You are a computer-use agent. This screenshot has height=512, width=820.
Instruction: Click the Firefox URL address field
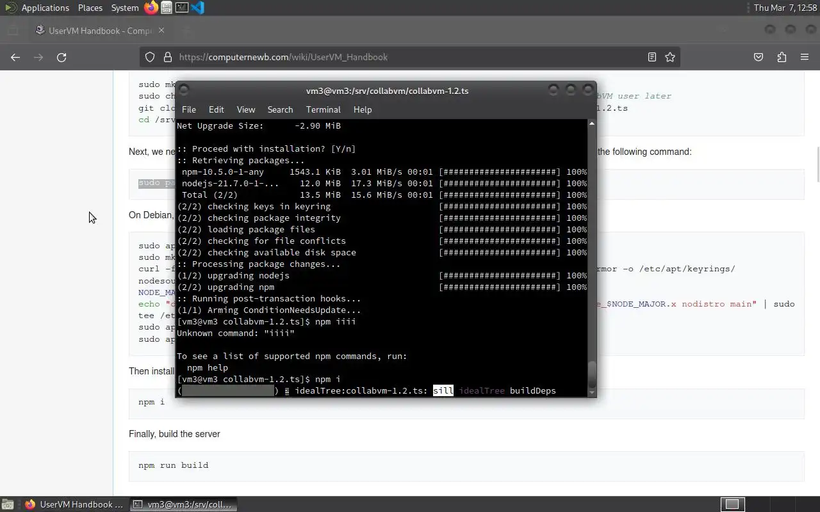click(x=410, y=57)
